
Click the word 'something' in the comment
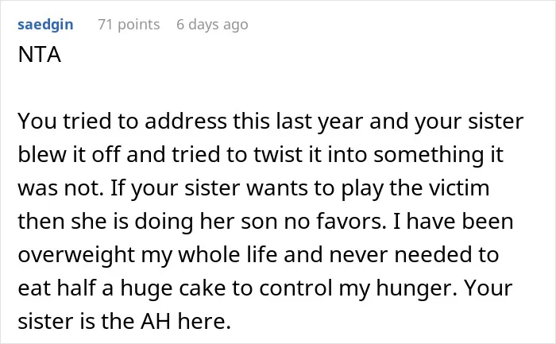coord(429,155)
